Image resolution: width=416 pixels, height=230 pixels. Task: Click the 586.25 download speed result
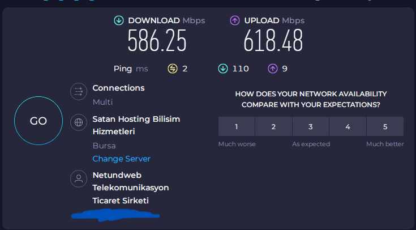point(157,40)
